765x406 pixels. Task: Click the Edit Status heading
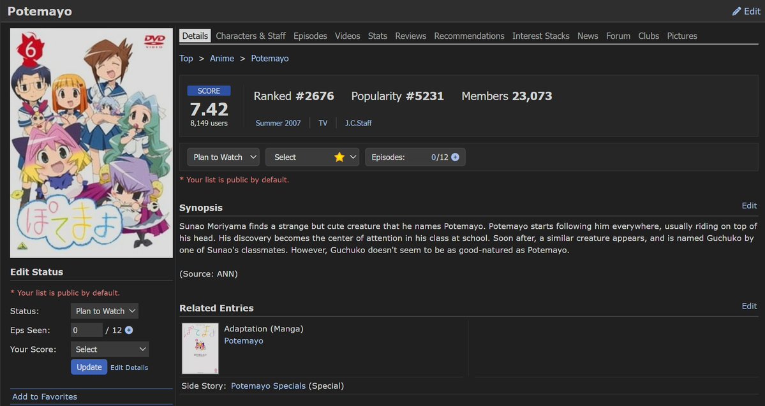36,272
